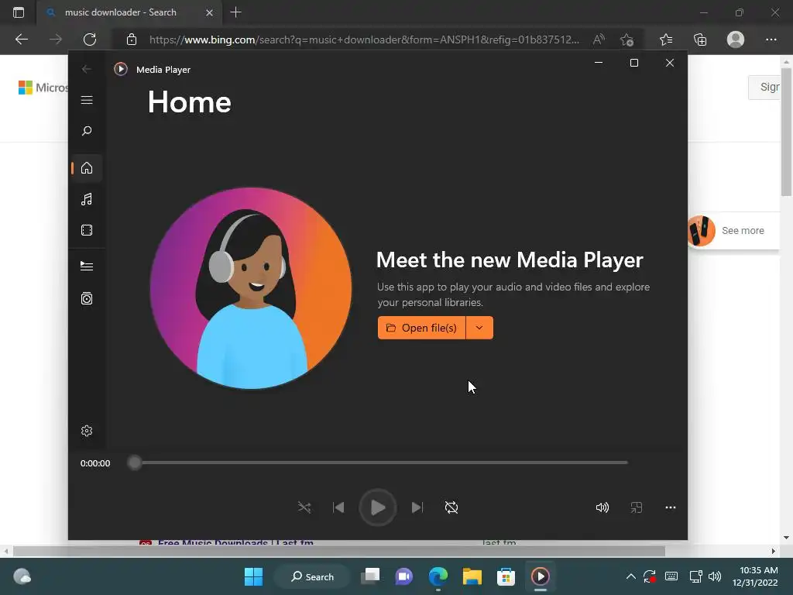Viewport: 793px width, 595px height.
Task: Open Microsoft Store from the taskbar
Action: [506, 576]
